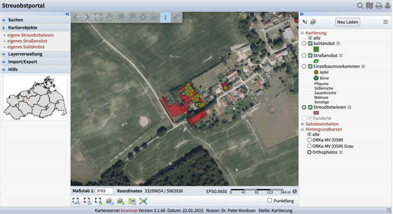393x214 pixels.
Task: Collapse the Kartierung layer group
Action: pyautogui.click(x=302, y=33)
